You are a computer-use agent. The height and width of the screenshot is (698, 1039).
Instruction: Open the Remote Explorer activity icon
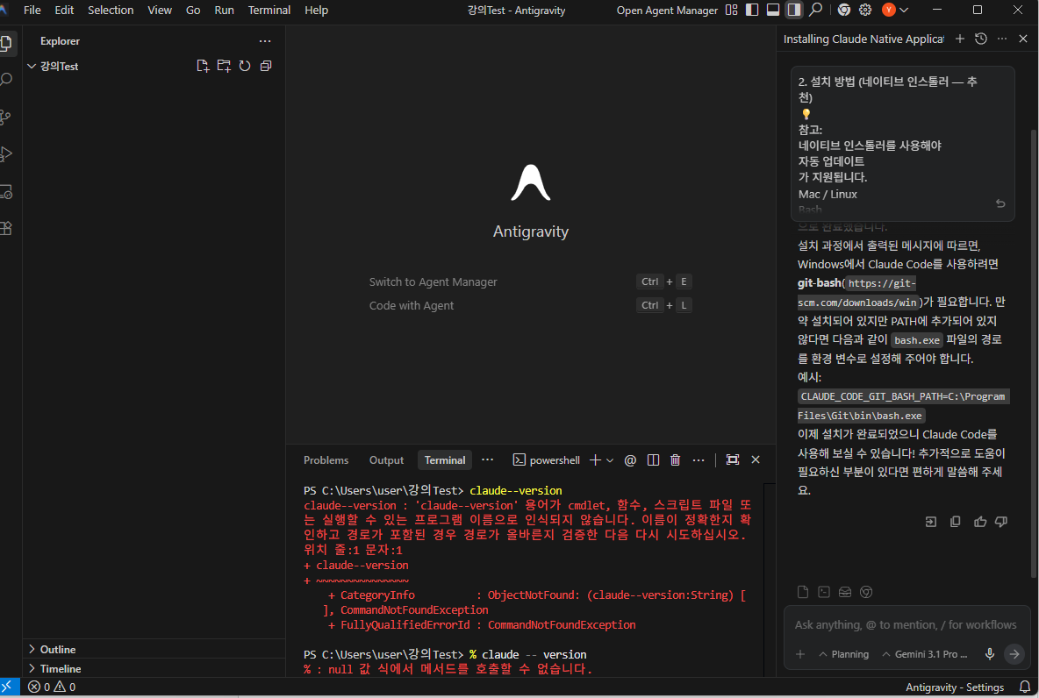(6, 192)
